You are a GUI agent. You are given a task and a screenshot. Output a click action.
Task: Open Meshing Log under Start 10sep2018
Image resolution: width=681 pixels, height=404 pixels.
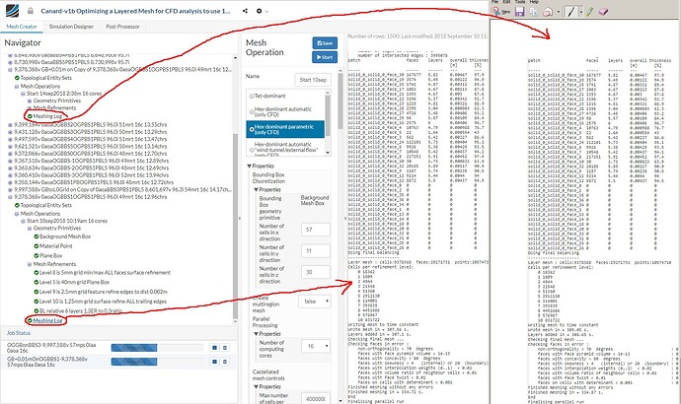pyautogui.click(x=47, y=321)
